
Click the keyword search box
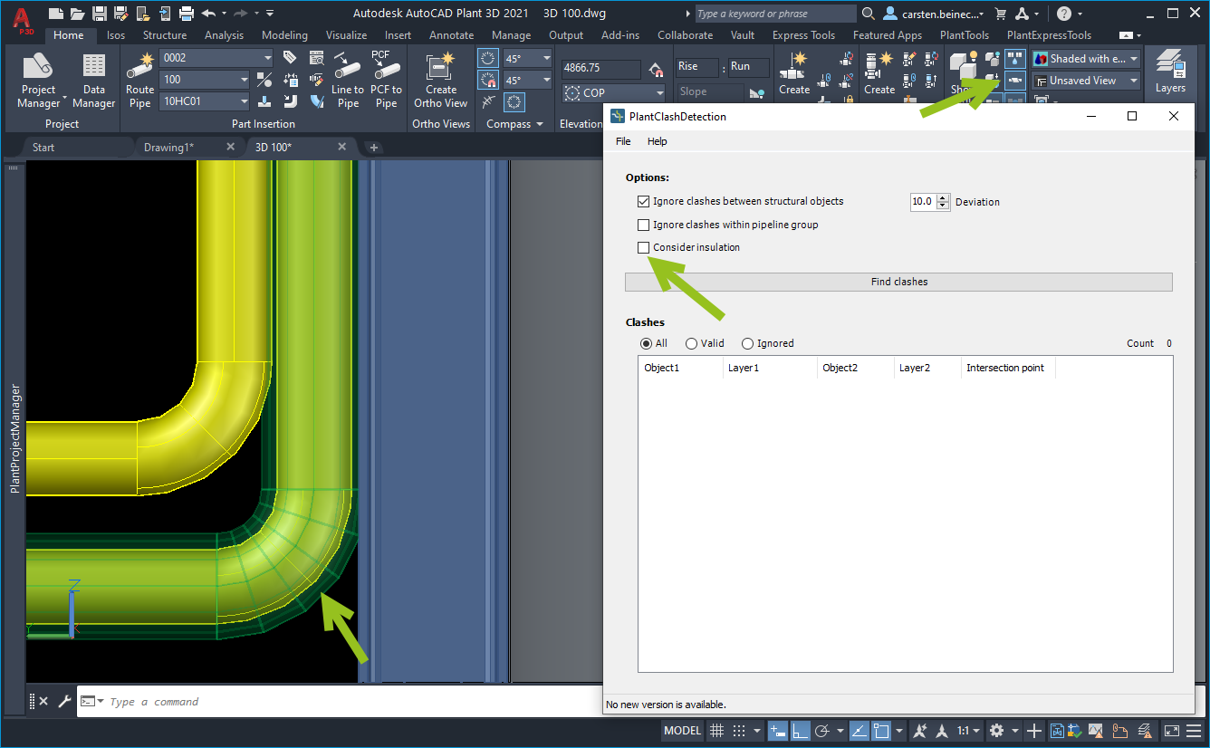(775, 14)
